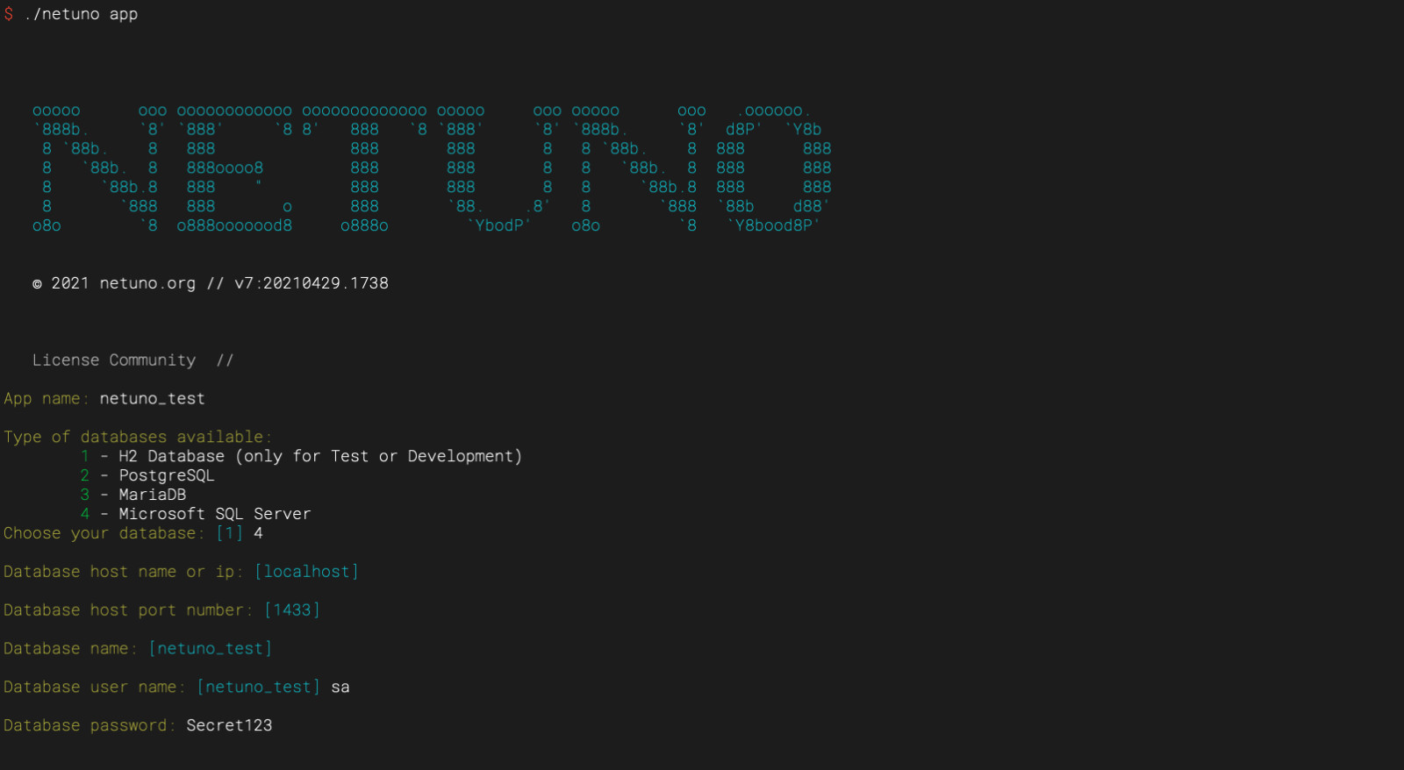
Task: Click the version string v7:20210429.1738
Action: (x=312, y=283)
